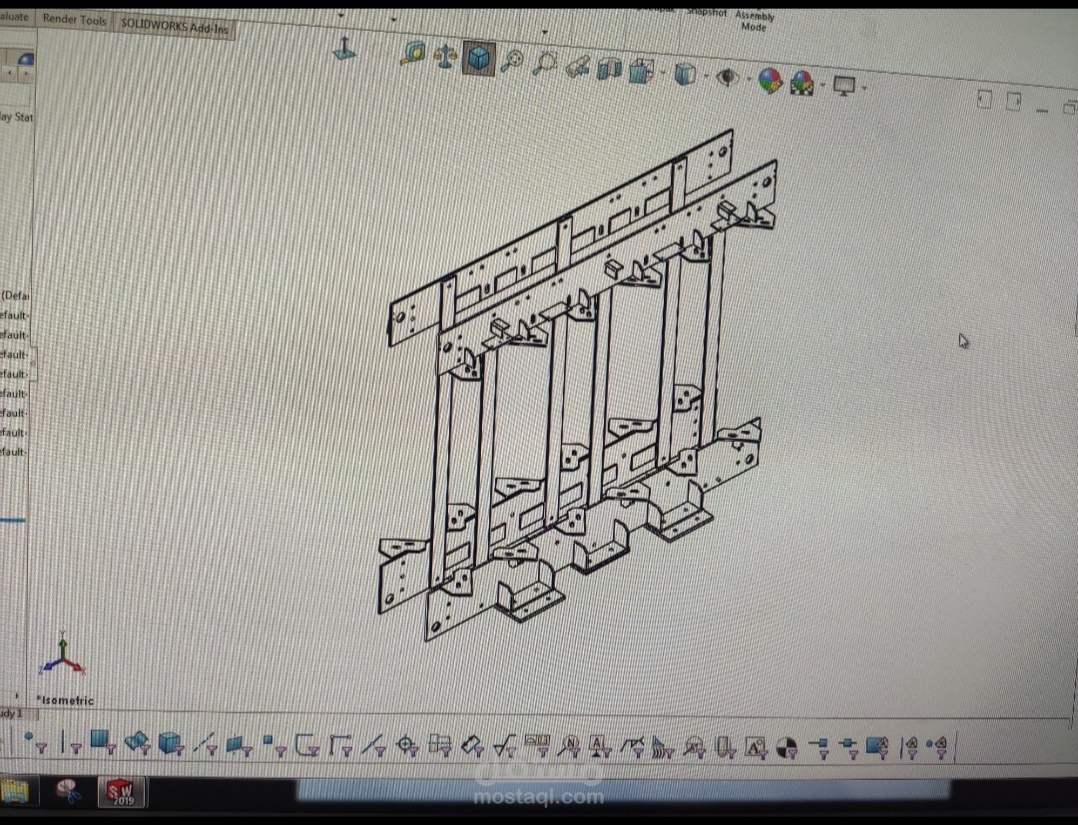
Task: Click Zoom to Fit magnifier icon
Action: [x=511, y=62]
